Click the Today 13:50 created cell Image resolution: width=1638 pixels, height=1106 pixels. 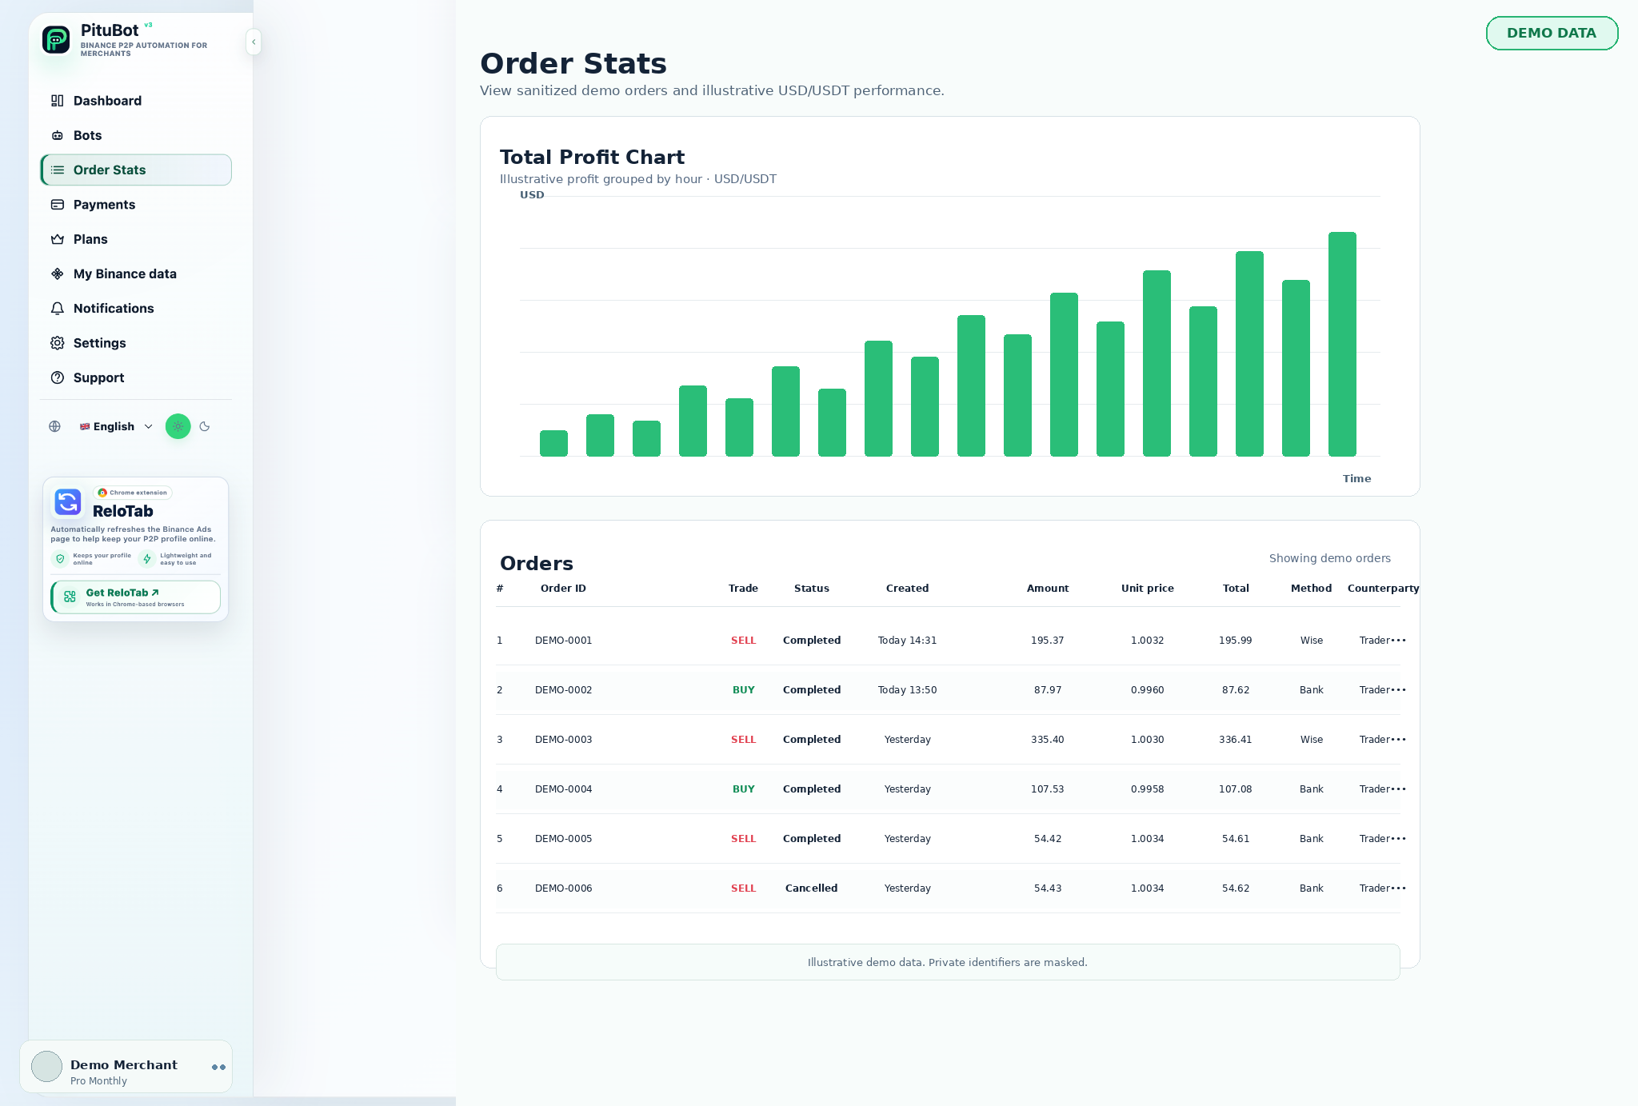(x=908, y=689)
